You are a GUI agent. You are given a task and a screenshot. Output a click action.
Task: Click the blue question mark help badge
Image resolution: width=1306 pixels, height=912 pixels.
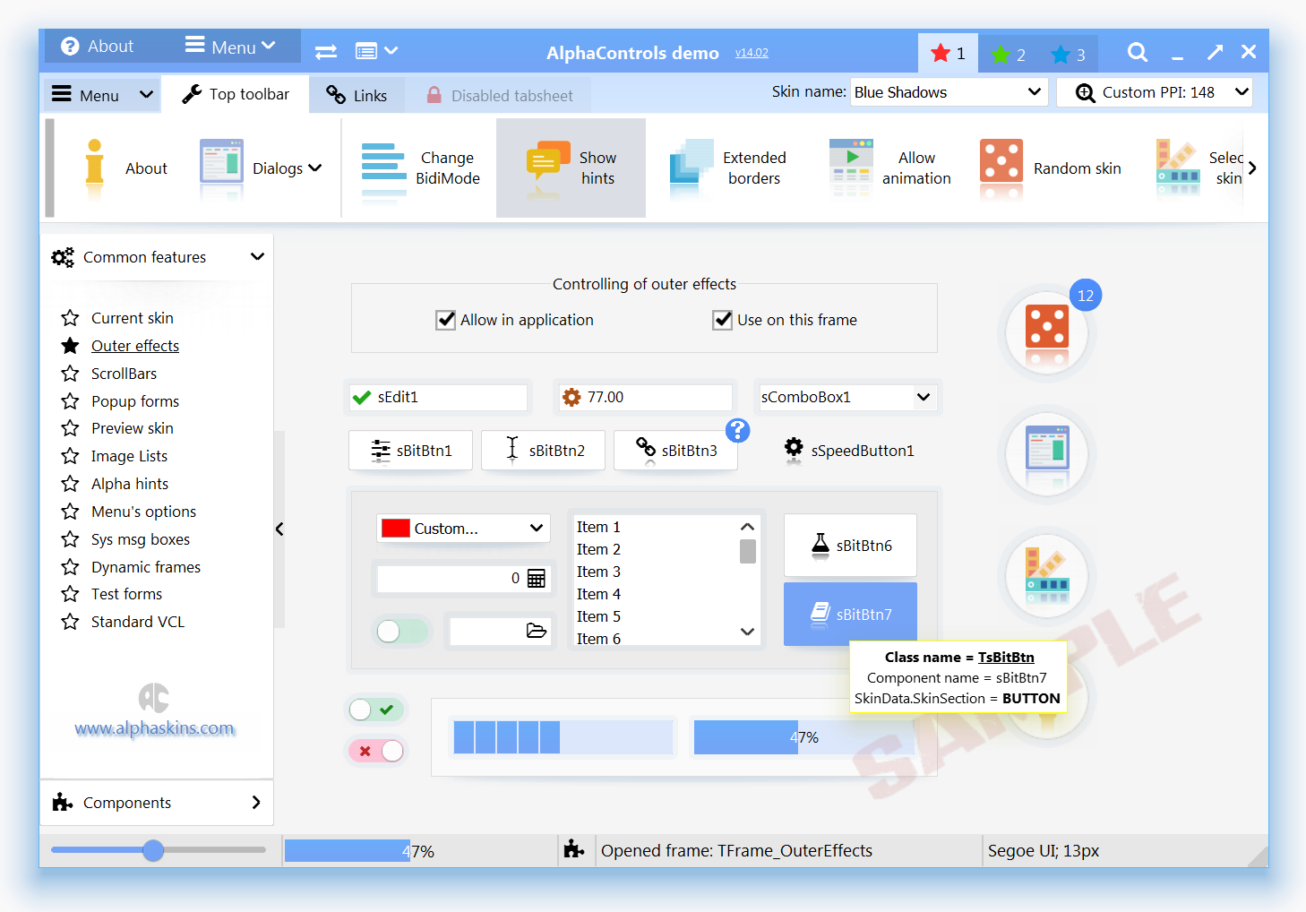pyautogui.click(x=737, y=431)
